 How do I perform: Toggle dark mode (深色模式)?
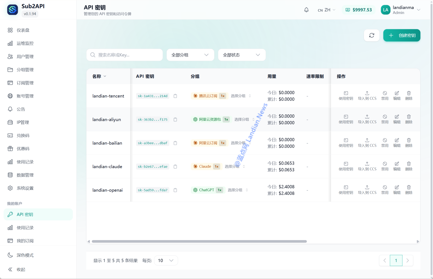coord(25,255)
